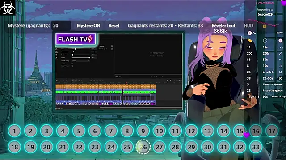
Task: Click the Level5-5 label
Action: tap(268, 72)
